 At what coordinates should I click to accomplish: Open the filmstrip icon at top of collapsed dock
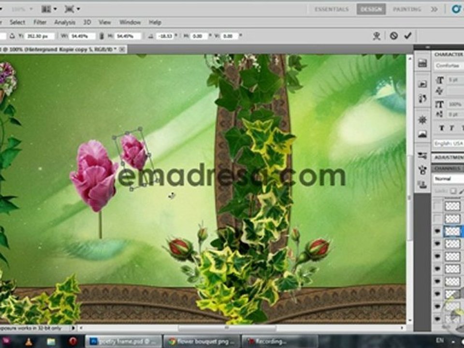point(422,63)
